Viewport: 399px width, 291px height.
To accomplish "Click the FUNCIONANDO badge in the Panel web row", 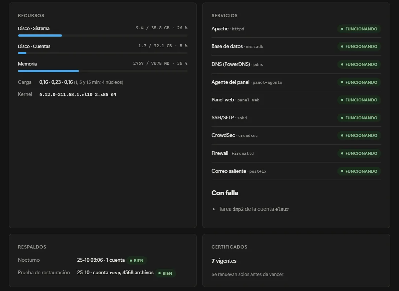I will [359, 100].
